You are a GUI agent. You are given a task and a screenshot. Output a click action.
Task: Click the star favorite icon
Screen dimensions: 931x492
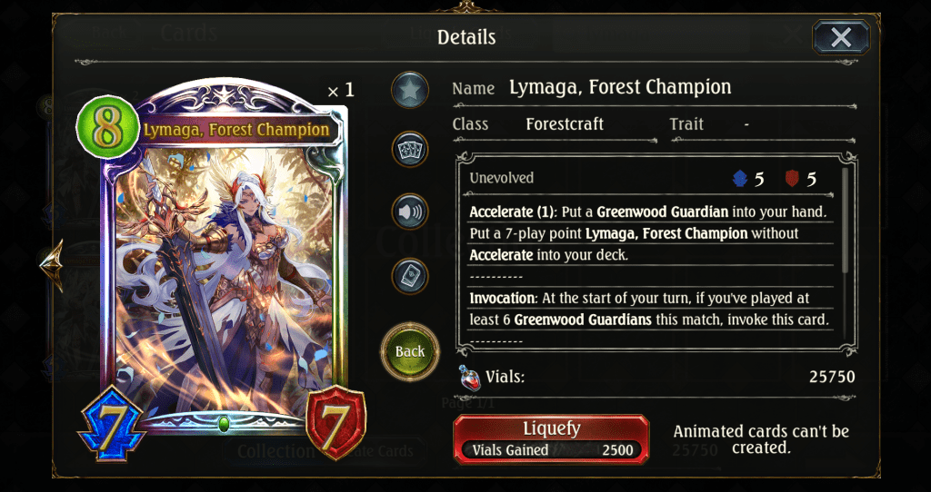pyautogui.click(x=410, y=90)
